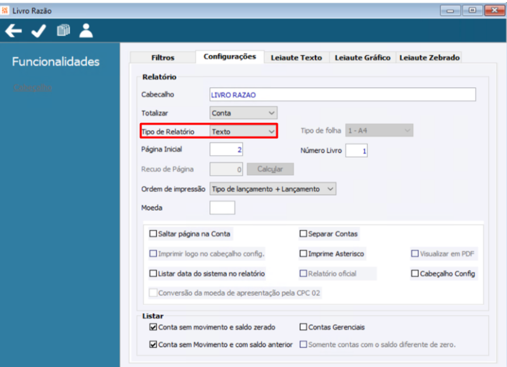Minimize the Livro Razão window
Viewport: 507px width, 367px height.
[x=450, y=11]
